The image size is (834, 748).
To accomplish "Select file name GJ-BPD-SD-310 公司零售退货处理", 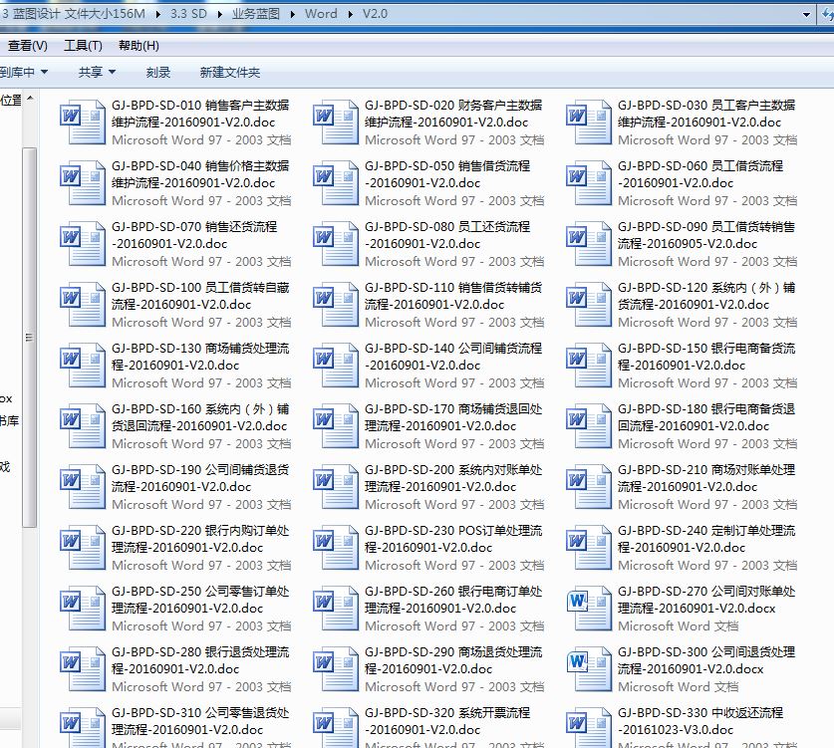I will coord(200,721).
